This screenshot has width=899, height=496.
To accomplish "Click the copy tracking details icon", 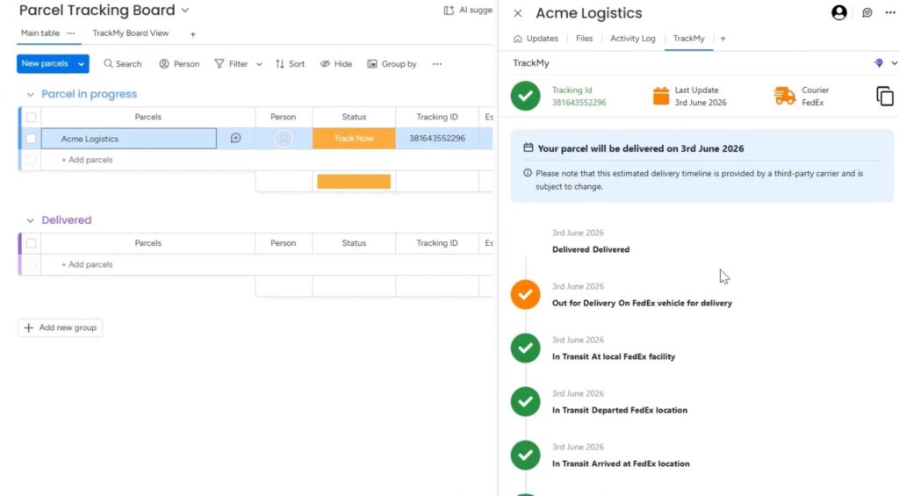I will (885, 96).
